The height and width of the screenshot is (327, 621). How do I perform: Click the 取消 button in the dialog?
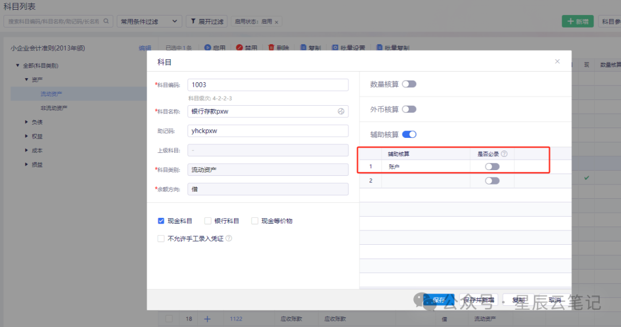(555, 300)
